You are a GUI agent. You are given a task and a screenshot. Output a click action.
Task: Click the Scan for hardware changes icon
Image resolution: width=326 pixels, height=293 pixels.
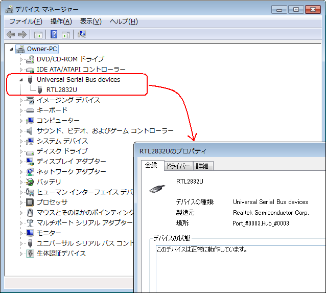[82, 34]
